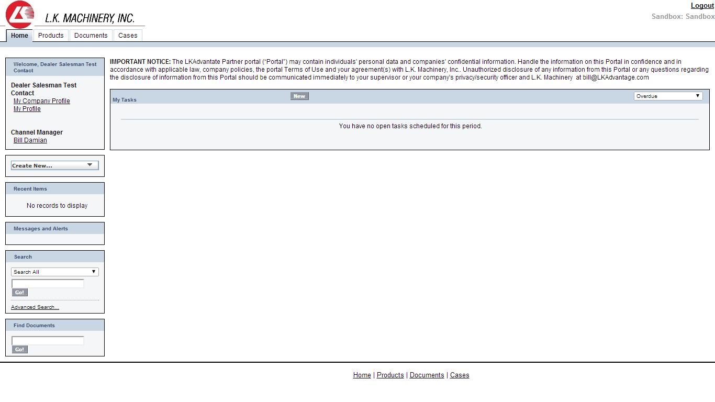Expand the Overdue task filter dropdown
The width and height of the screenshot is (715, 402).
coord(668,96)
